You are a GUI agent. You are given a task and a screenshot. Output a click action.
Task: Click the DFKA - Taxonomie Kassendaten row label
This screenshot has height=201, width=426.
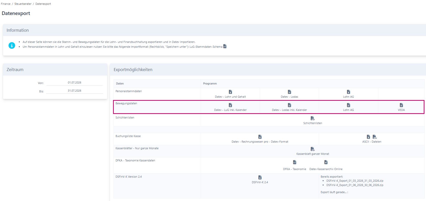tap(135, 160)
